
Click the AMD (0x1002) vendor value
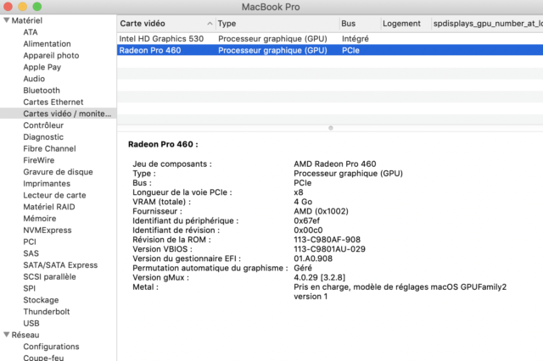tap(321, 211)
